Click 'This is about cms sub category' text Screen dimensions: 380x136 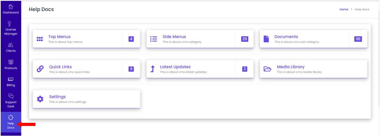tap(297, 42)
